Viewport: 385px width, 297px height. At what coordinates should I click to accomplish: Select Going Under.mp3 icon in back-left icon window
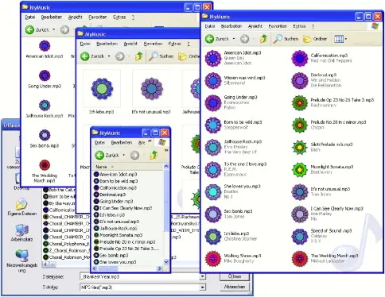[45, 75]
